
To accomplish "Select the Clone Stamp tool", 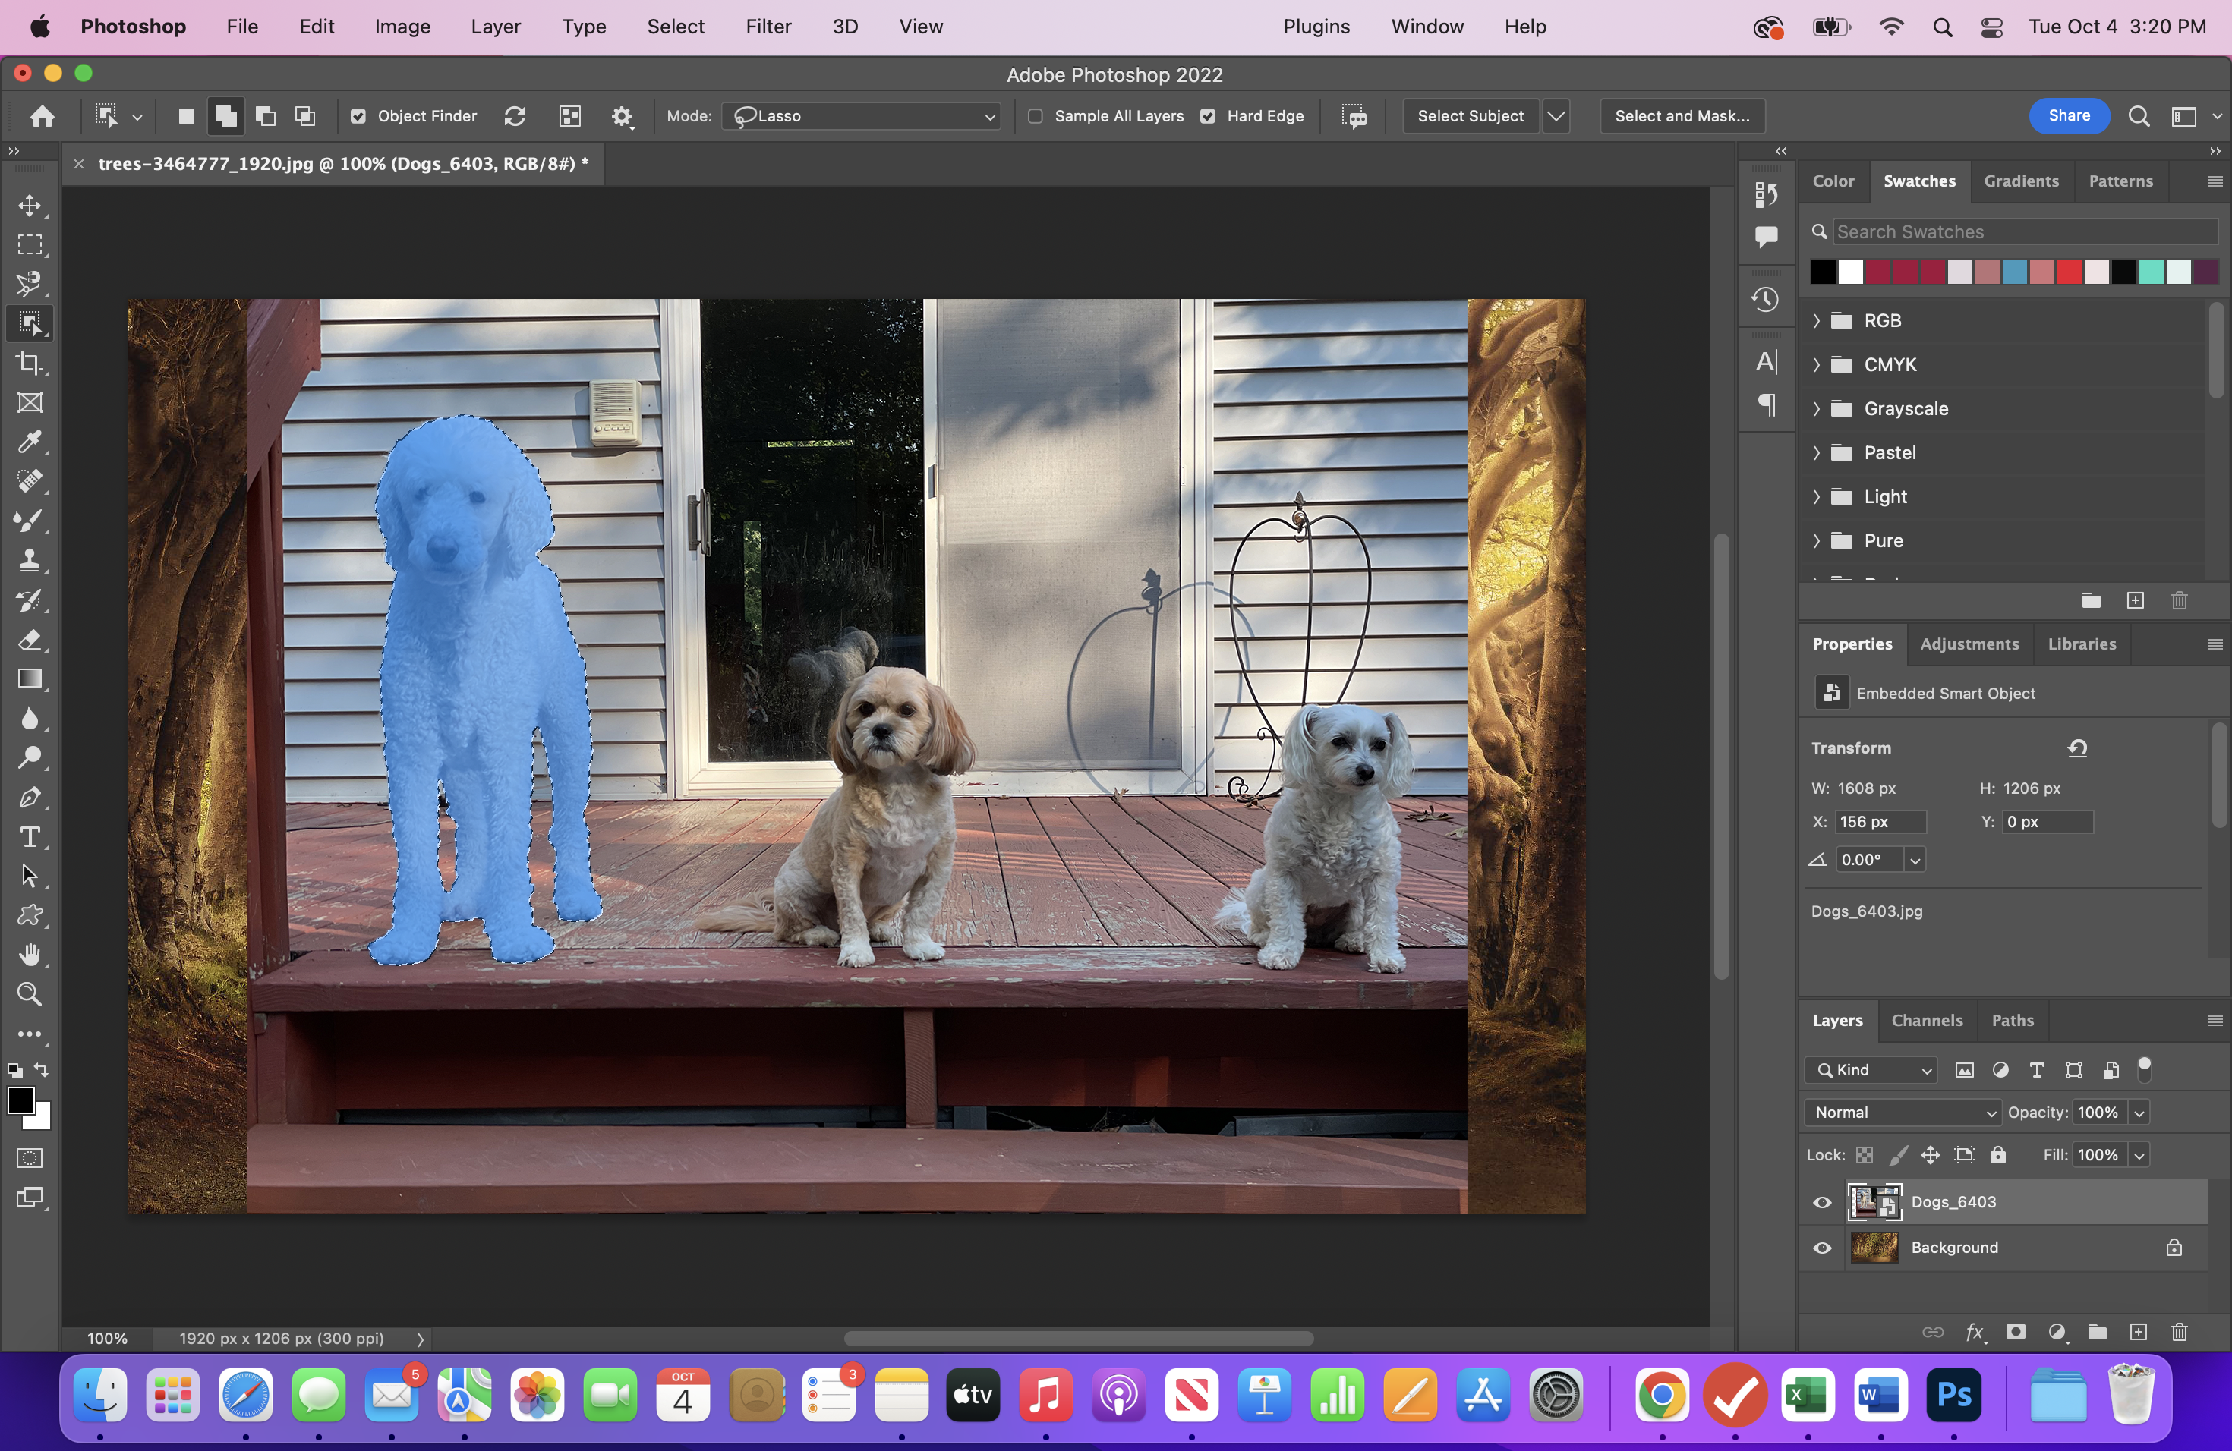I will click(x=30, y=561).
